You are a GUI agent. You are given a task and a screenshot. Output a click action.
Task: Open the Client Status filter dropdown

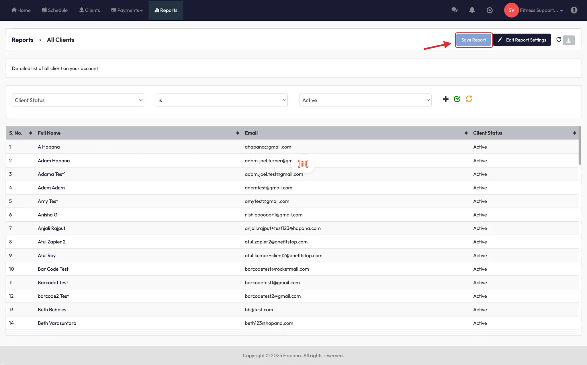point(78,100)
